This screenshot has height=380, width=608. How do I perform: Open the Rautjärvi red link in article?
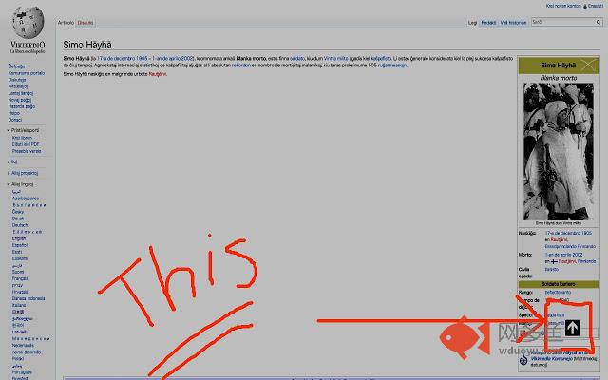(x=157, y=73)
